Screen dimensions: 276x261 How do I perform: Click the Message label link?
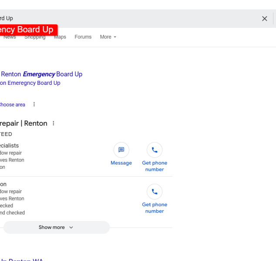click(x=121, y=163)
